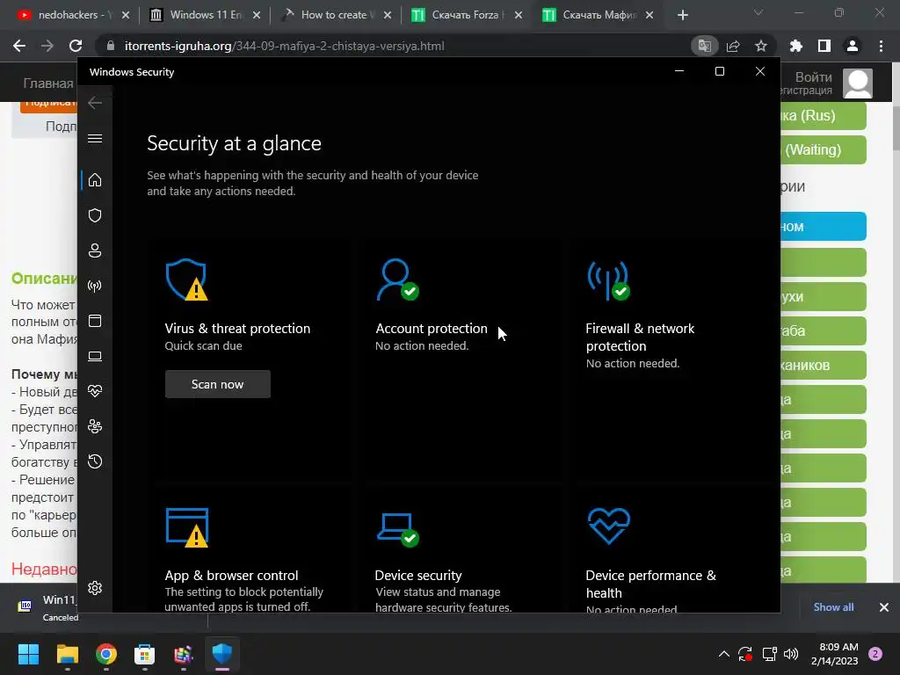Click the blue ном button on webpage
900x675 pixels.
coord(823,226)
